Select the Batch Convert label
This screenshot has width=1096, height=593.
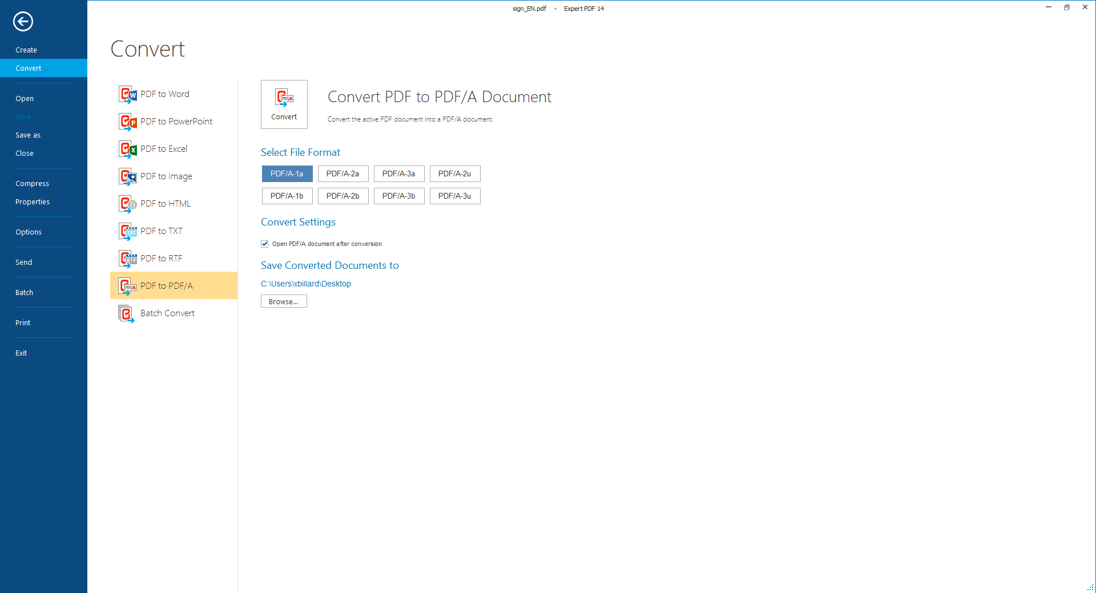[167, 313]
